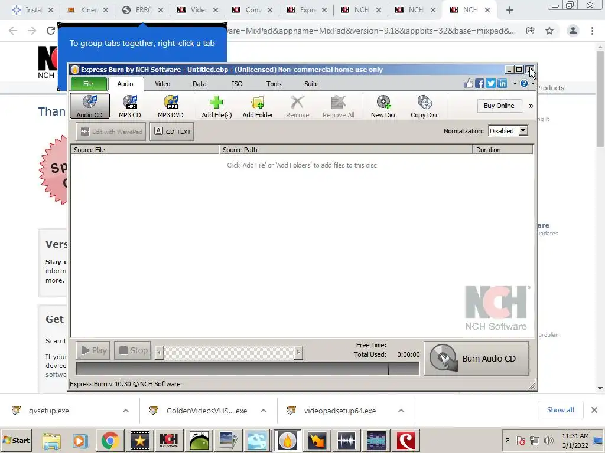Expand gvsetup.exe download options chevron
This screenshot has width=605, height=453.
click(126, 411)
